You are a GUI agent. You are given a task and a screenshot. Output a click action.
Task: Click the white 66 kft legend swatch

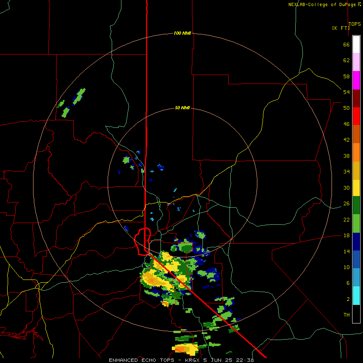click(x=356, y=44)
